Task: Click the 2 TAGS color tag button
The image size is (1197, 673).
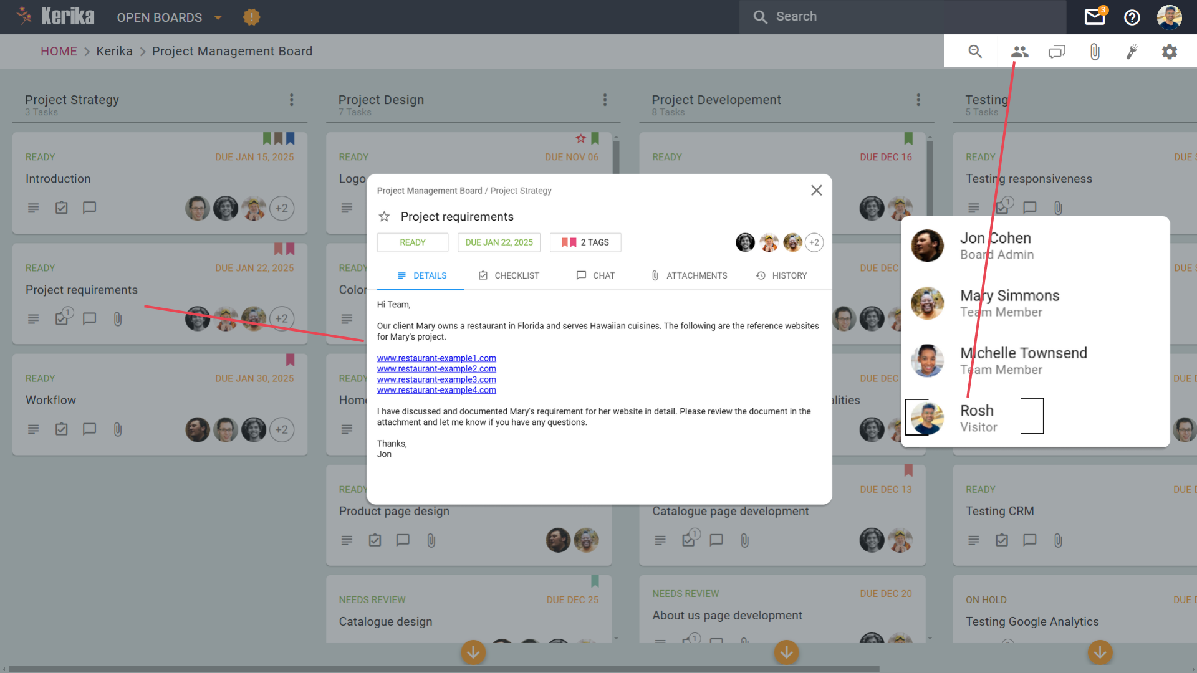Action: [x=585, y=242]
